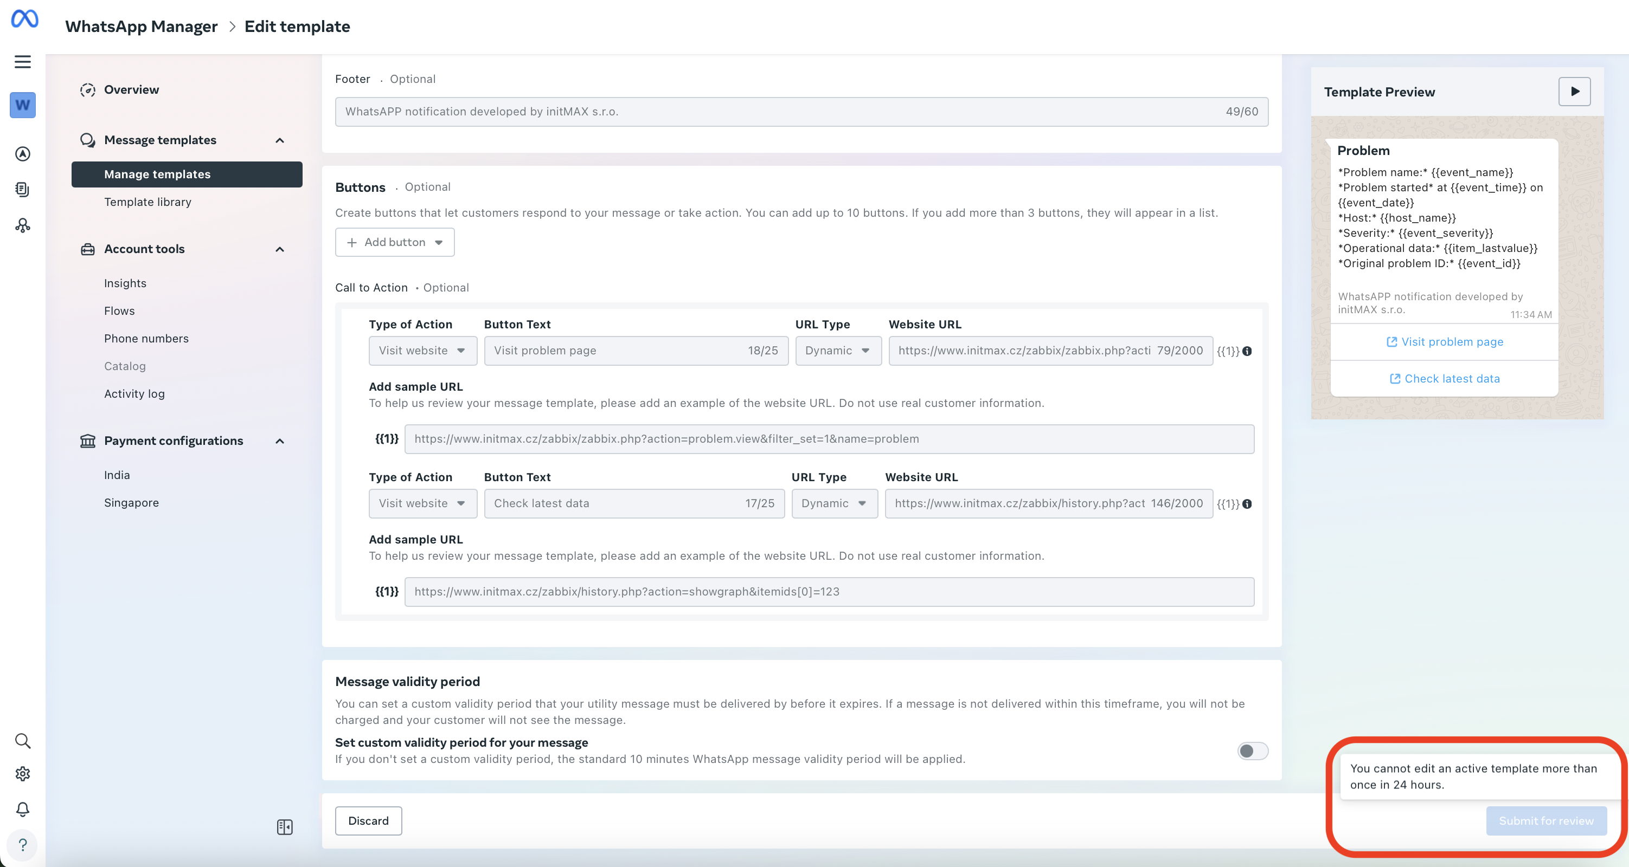Focus the Check latest data button text field

point(634,503)
